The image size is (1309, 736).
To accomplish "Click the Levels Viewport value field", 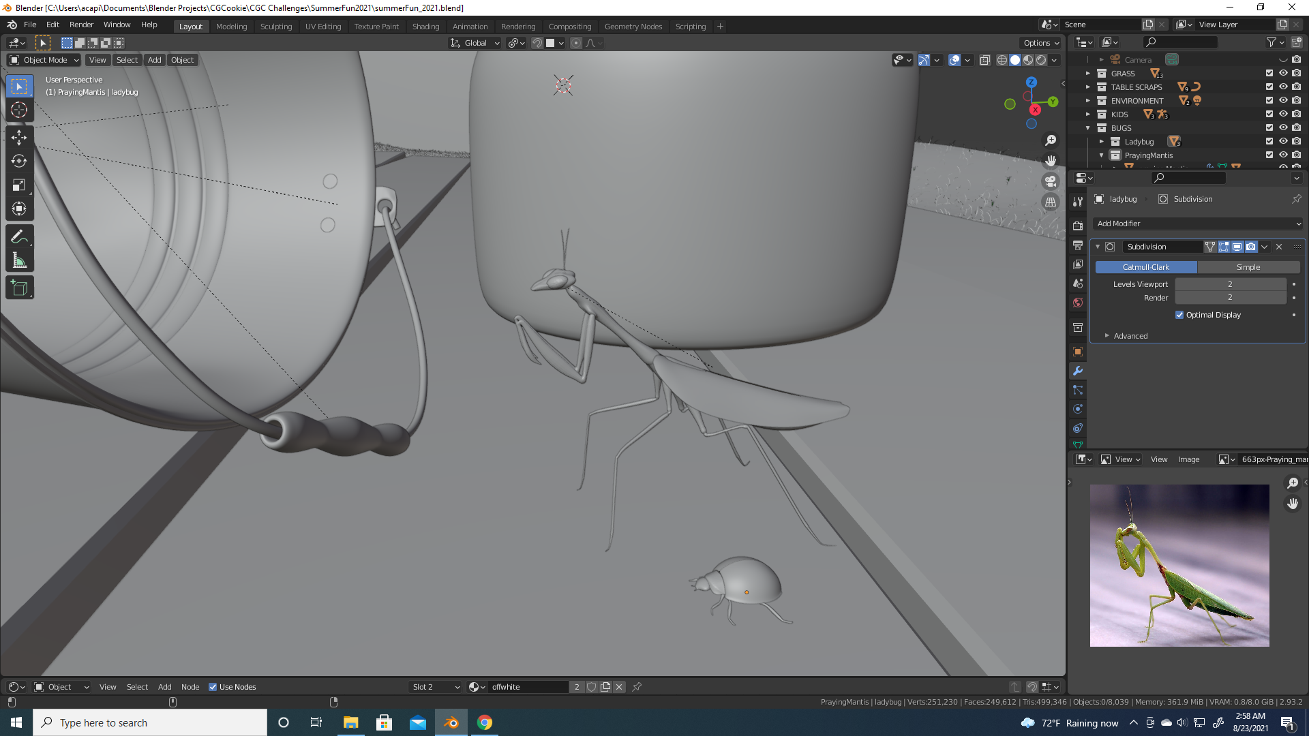I will pyautogui.click(x=1230, y=284).
